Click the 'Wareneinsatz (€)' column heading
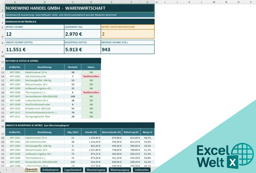Viewport: 256px width, 173px height. 111,132
